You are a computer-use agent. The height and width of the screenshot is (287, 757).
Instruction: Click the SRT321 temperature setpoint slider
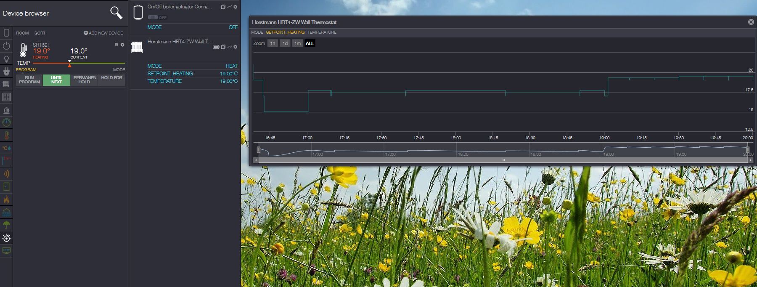(69, 64)
